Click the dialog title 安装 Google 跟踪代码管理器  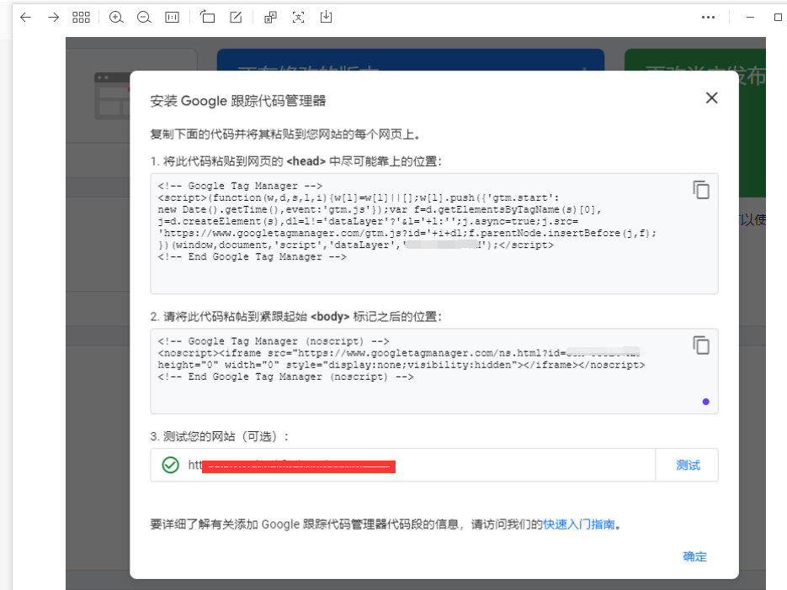click(238, 101)
